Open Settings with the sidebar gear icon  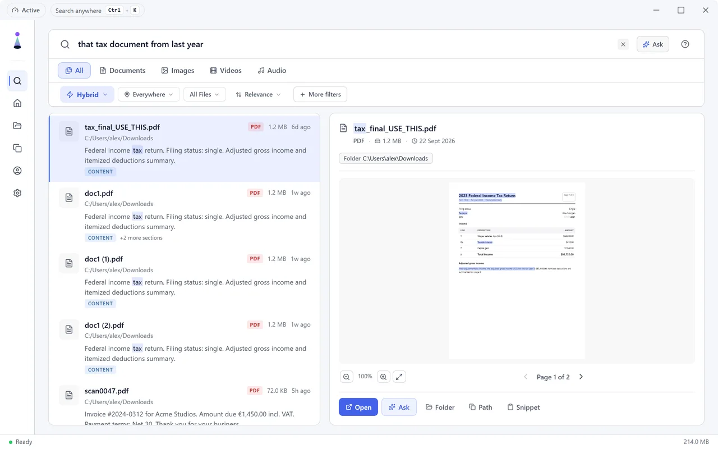tap(17, 193)
